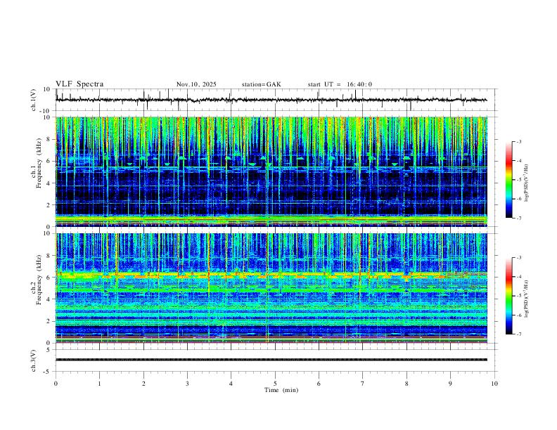557x430 pixels.
Task: Click the ch.1 spectrogram color scale bar
Action: [x=508, y=180]
